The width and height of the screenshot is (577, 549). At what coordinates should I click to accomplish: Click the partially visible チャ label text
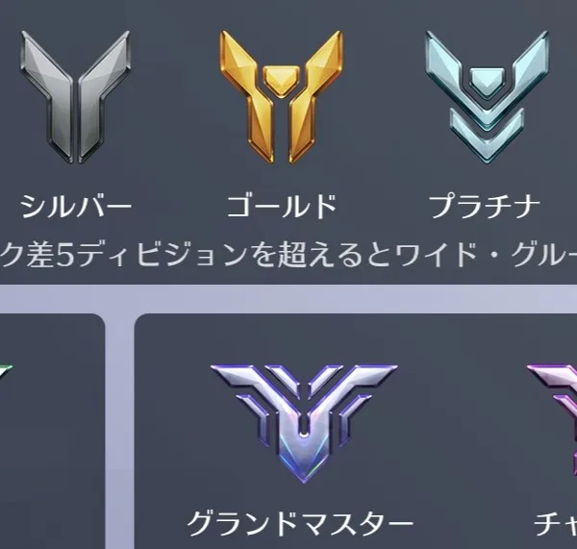click(556, 524)
